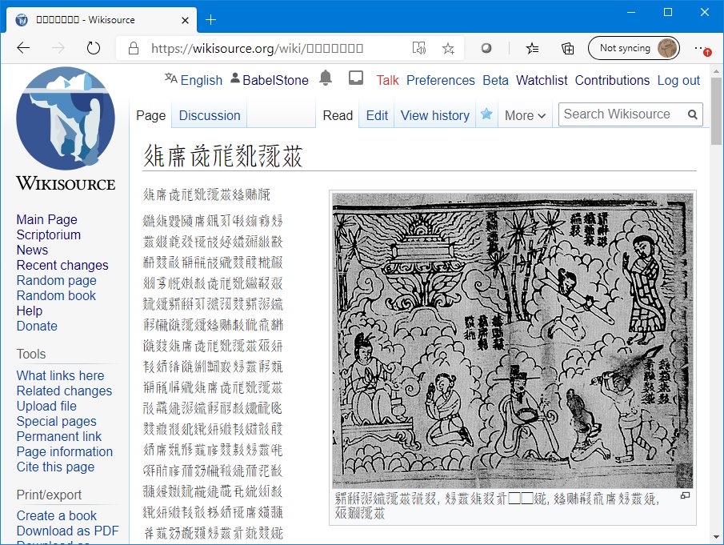
Task: Click the scrollbar up arrow
Action: tap(716, 71)
